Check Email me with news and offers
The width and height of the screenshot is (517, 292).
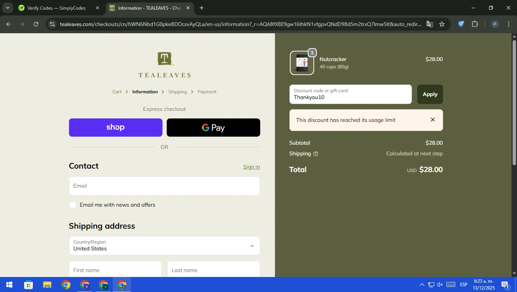(73, 205)
